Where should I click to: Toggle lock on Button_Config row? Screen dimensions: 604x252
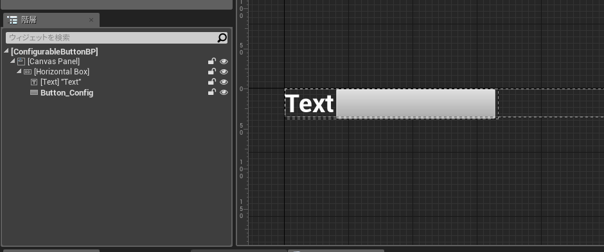tap(212, 92)
